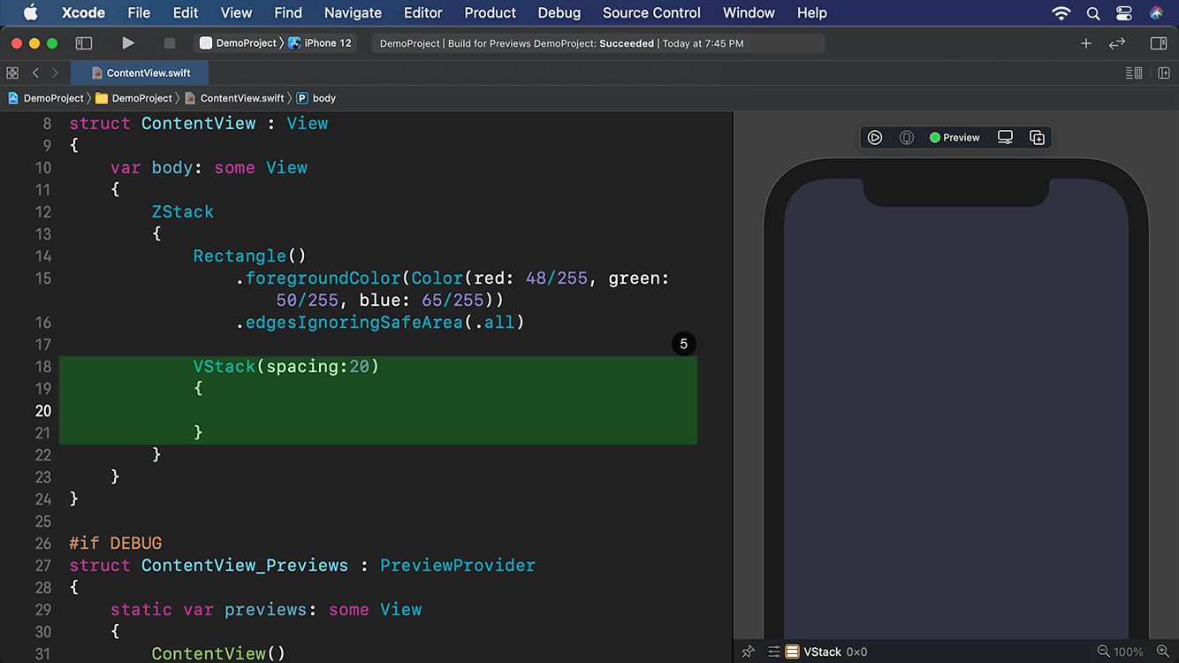The height and width of the screenshot is (663, 1179).
Task: Toggle the navigator sidebar panel
Action: (x=84, y=43)
